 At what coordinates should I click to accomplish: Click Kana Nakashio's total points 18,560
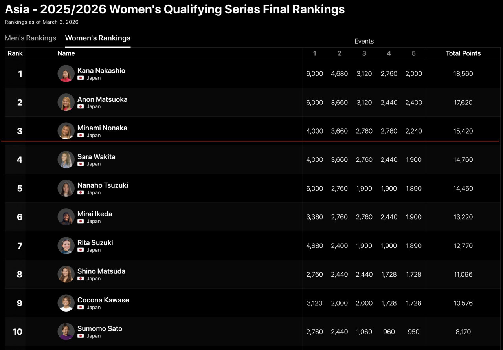tap(463, 73)
